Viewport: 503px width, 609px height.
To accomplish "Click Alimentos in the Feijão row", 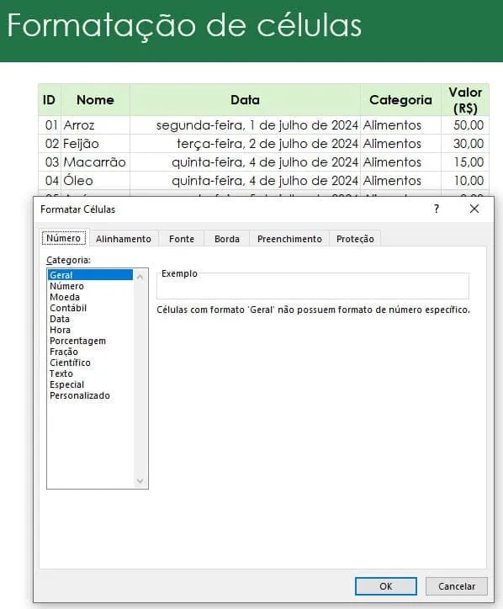I will pyautogui.click(x=400, y=144).
